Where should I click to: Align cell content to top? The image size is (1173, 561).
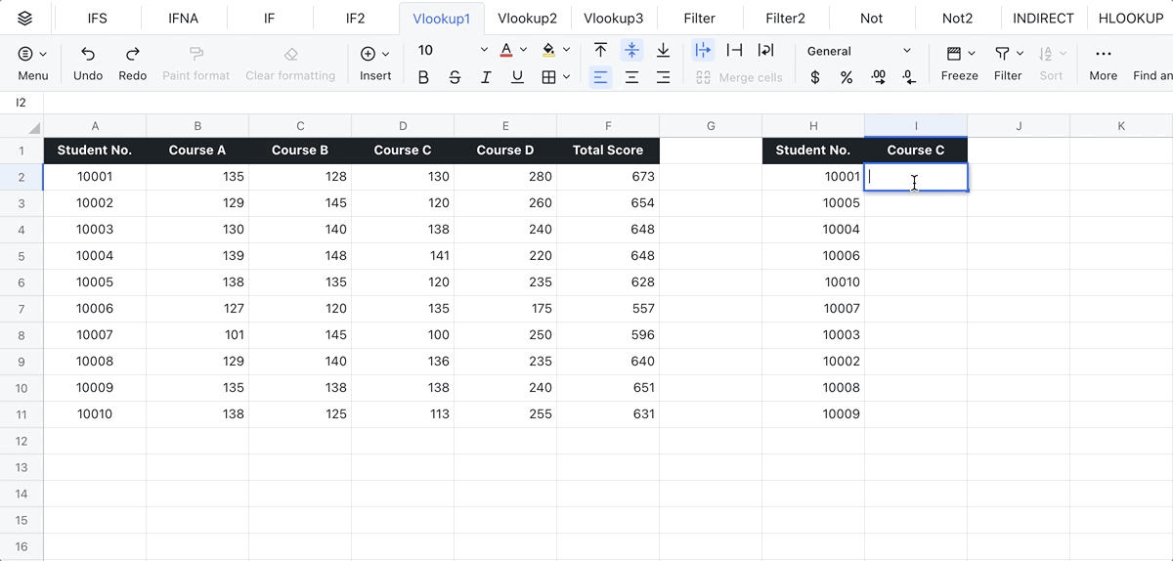600,51
